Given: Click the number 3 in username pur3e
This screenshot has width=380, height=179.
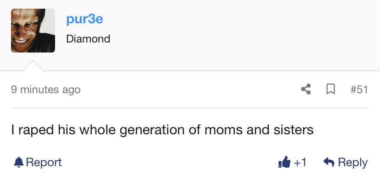Looking at the screenshot, I should (x=91, y=19).
